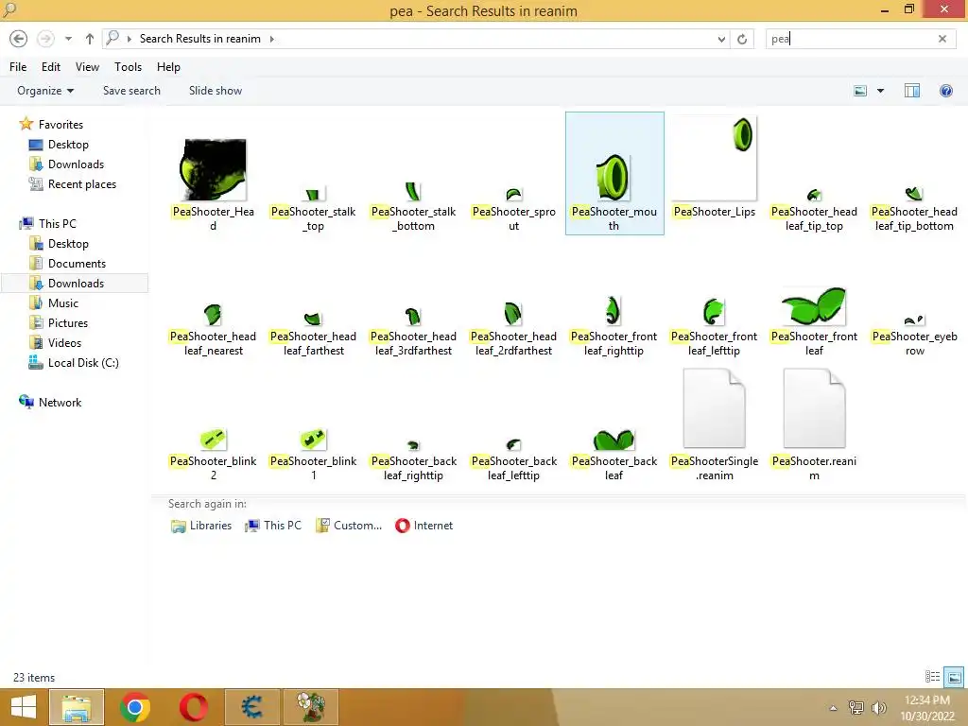968x726 pixels.
Task: Open the Tools menu
Action: tap(128, 67)
